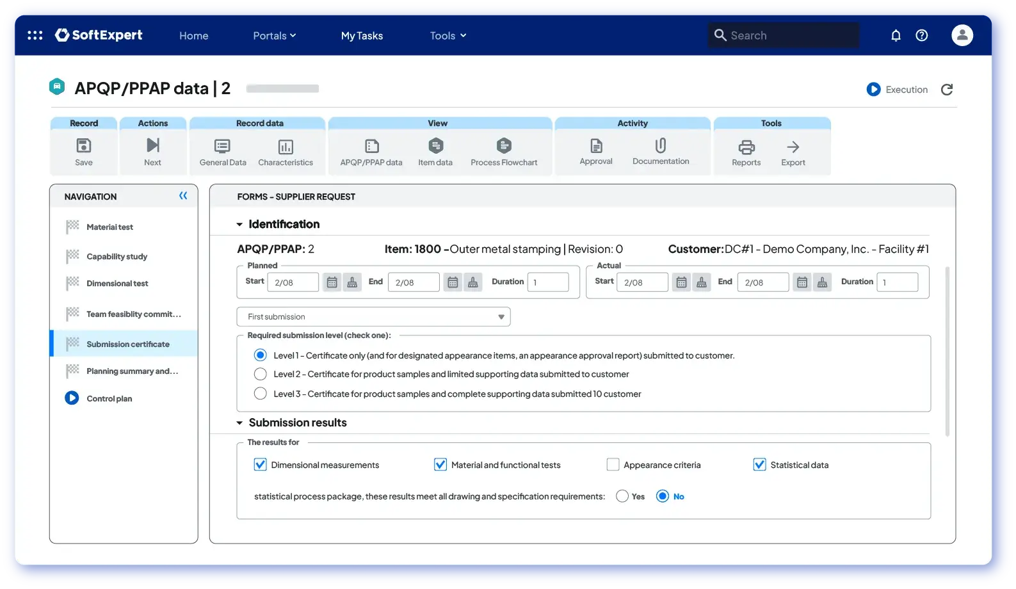Screen dimensions: 1016x589
Task: Uncheck Material and functional tests checkbox
Action: (440, 465)
